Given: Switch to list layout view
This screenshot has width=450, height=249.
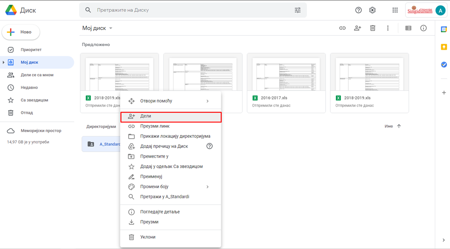Looking at the screenshot, I should coord(408,28).
